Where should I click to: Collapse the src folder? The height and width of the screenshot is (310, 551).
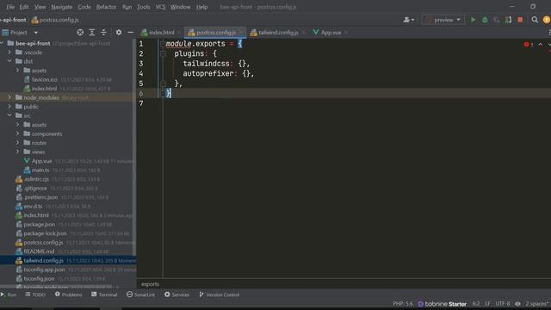click(x=9, y=115)
